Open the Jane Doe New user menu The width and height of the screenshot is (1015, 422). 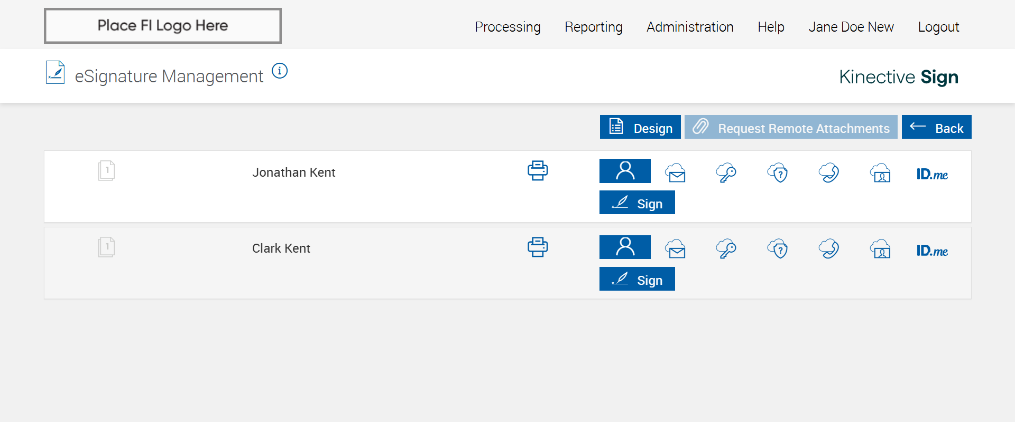pyautogui.click(x=851, y=27)
